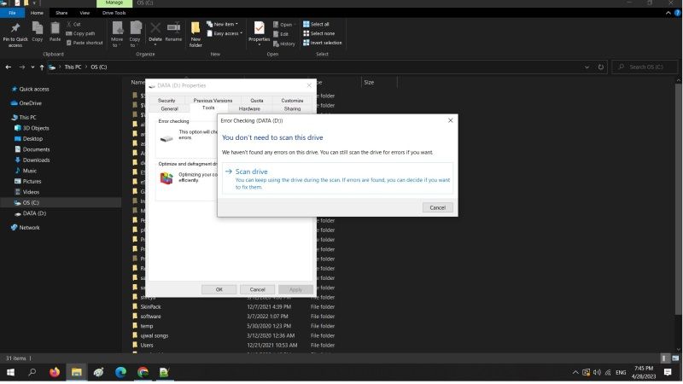Collapse the ribbon with the chevron
Image resolution: width=683 pixels, height=384 pixels.
coord(668,13)
